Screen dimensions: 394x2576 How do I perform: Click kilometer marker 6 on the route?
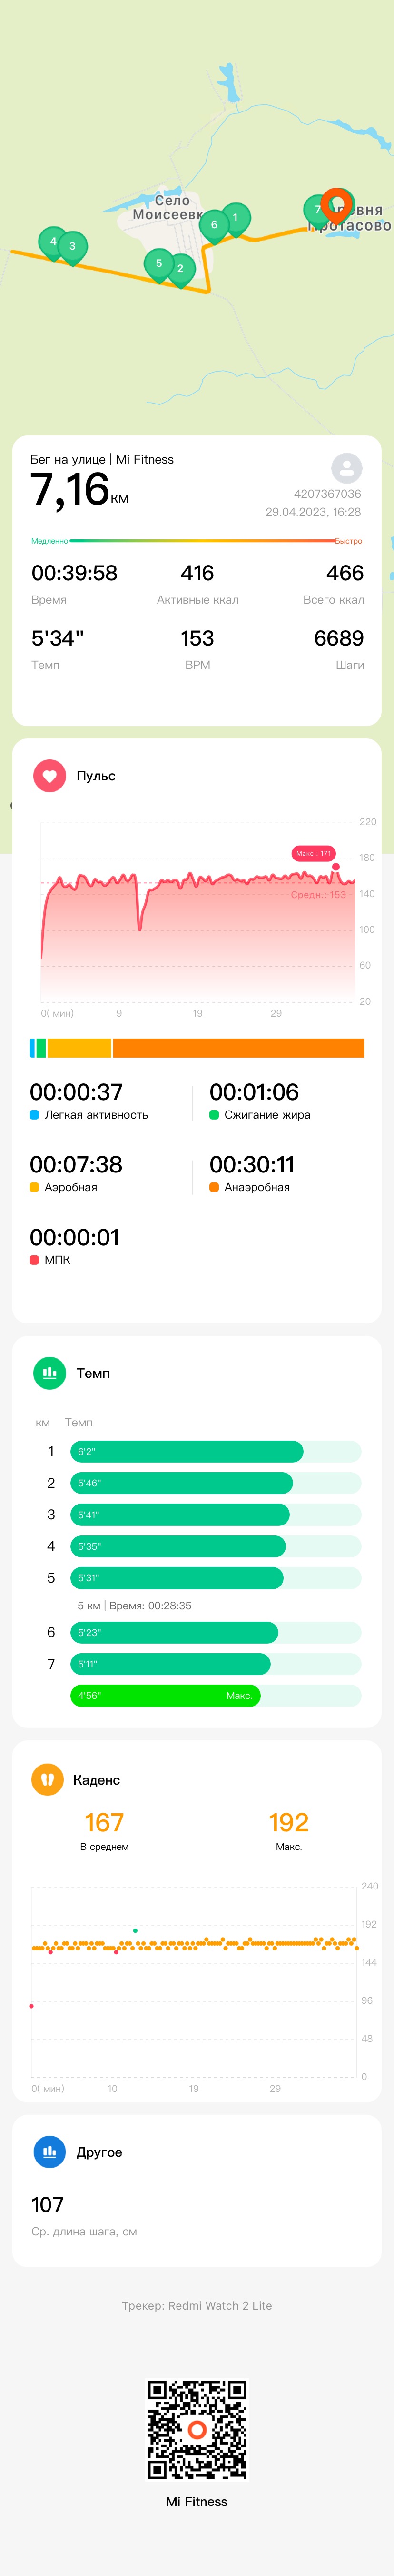point(214,226)
